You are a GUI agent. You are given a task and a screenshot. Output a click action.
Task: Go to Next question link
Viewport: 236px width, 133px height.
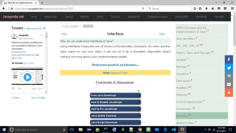tap(162, 34)
